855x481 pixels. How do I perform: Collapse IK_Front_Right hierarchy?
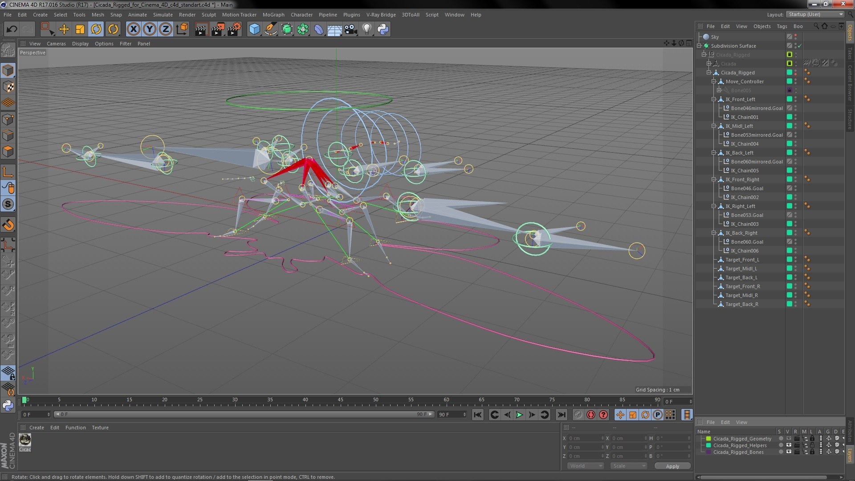[714, 179]
